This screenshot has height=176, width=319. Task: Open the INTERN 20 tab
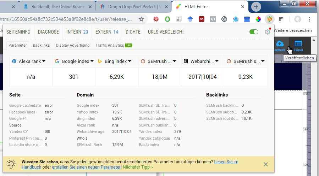tap(77, 32)
